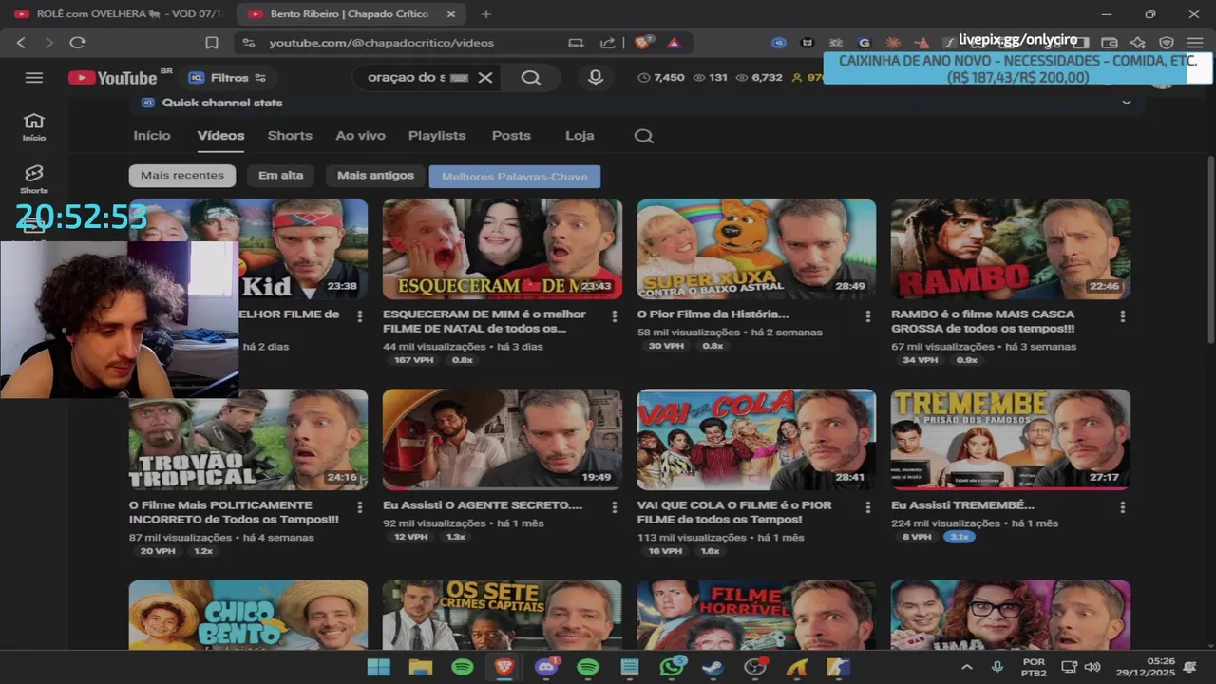Open Steam from the taskbar
The height and width of the screenshot is (684, 1216).
713,667
